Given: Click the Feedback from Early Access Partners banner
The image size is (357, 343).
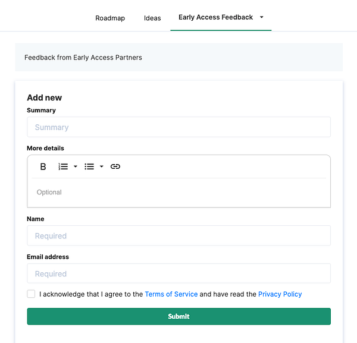Looking at the screenshot, I should coord(178,58).
